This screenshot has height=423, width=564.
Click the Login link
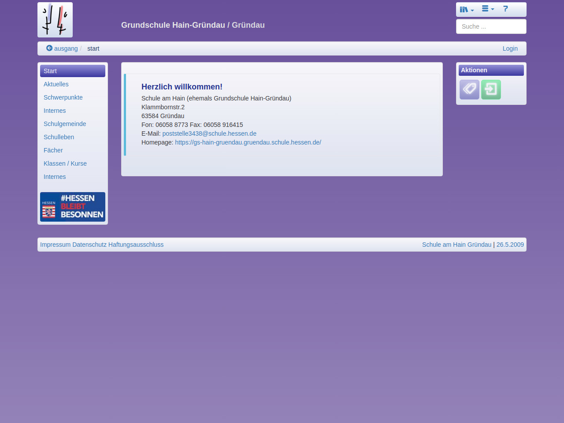[510, 48]
